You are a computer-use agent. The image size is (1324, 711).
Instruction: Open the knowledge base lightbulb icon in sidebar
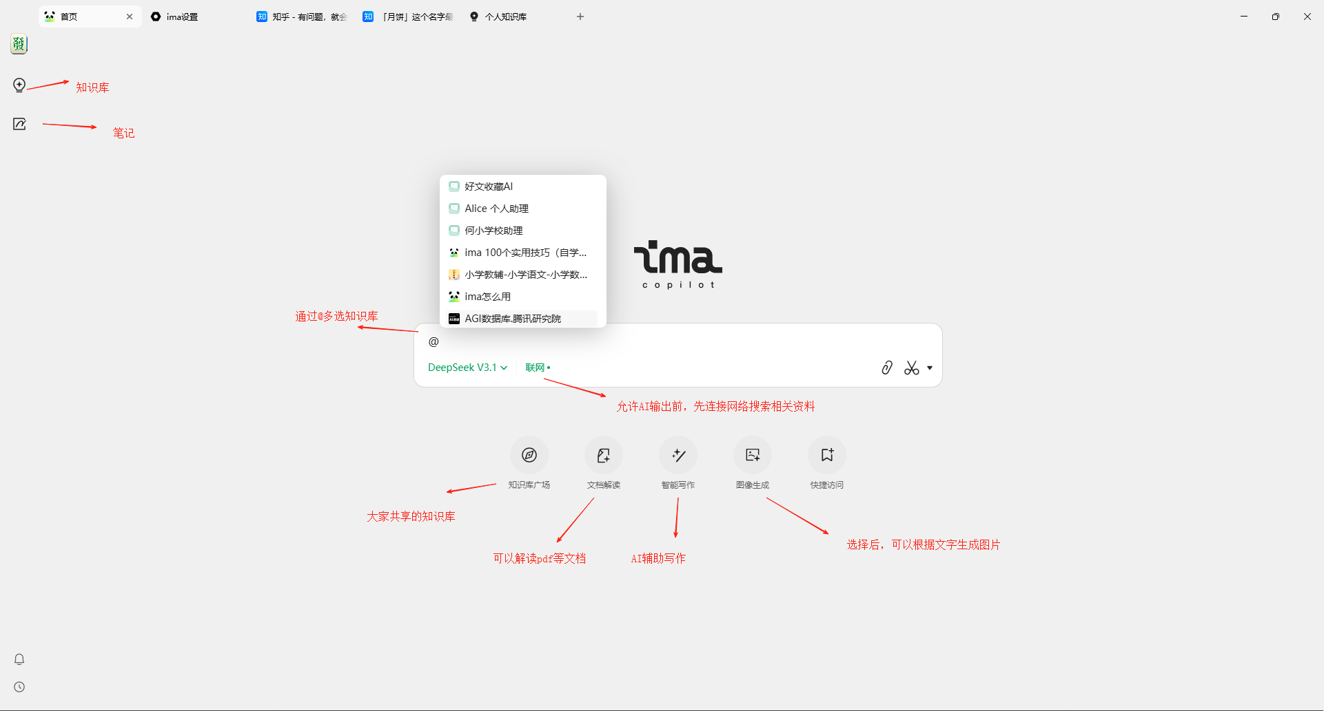19,85
